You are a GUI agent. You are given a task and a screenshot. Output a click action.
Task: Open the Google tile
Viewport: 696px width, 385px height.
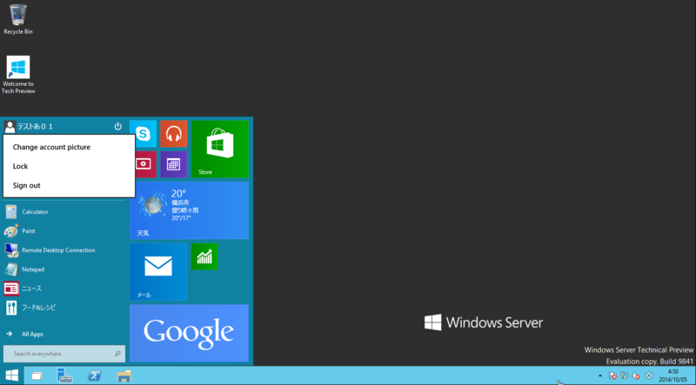[x=189, y=333]
